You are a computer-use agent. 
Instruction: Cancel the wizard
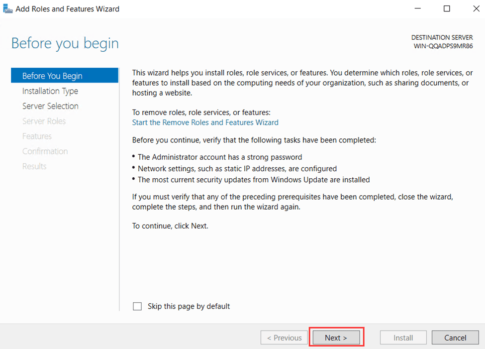point(455,338)
